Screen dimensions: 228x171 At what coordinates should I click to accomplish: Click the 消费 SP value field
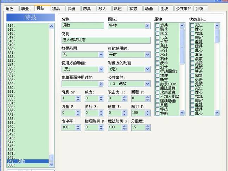69,98
